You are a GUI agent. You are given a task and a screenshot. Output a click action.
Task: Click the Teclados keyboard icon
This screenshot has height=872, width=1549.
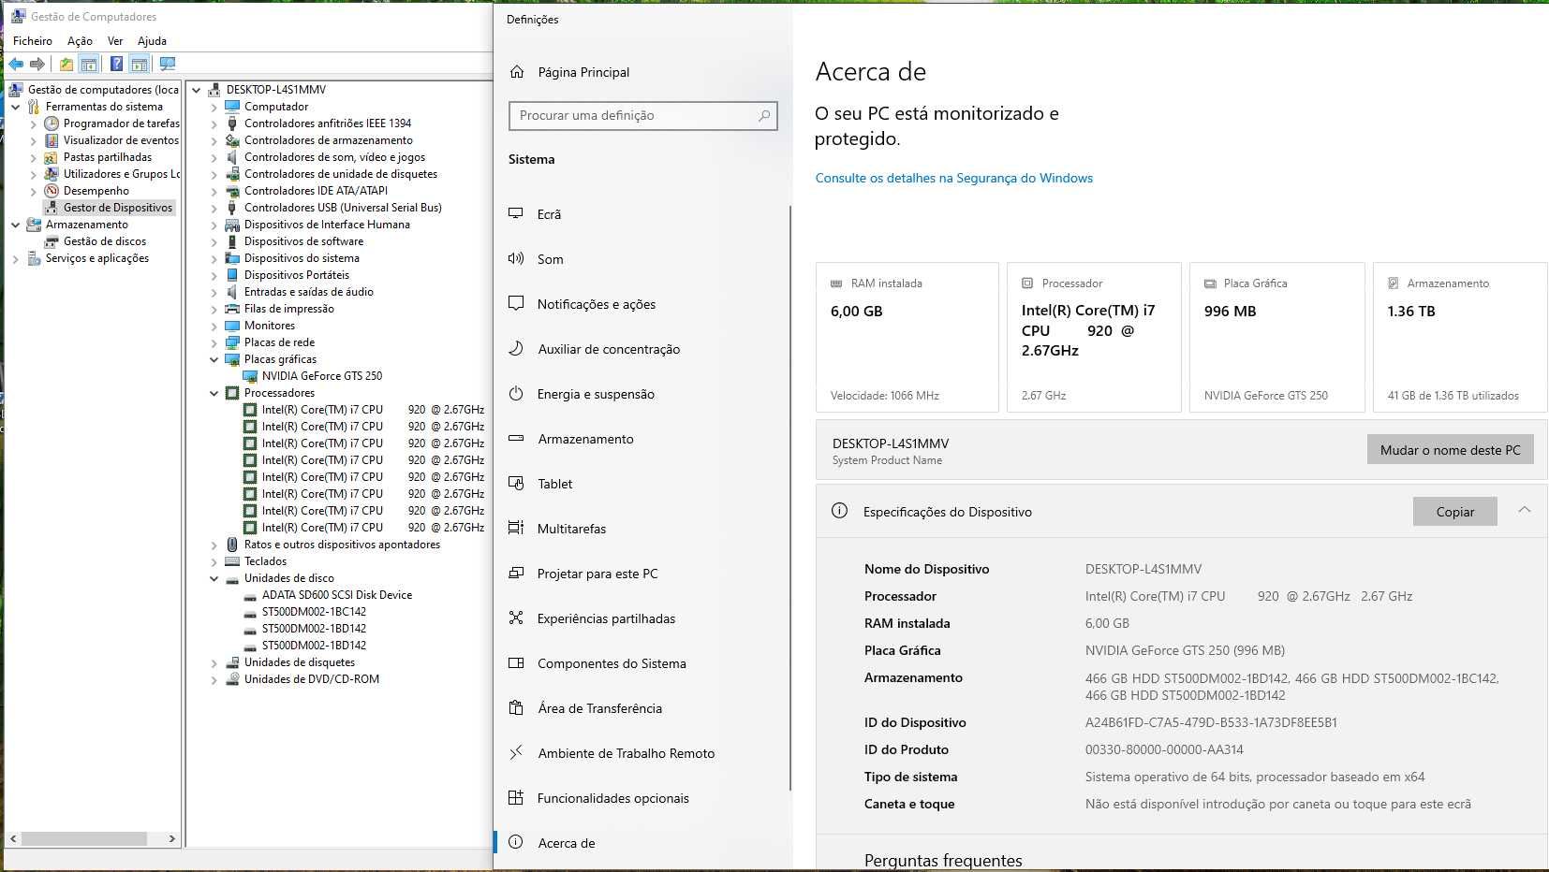pyautogui.click(x=232, y=561)
